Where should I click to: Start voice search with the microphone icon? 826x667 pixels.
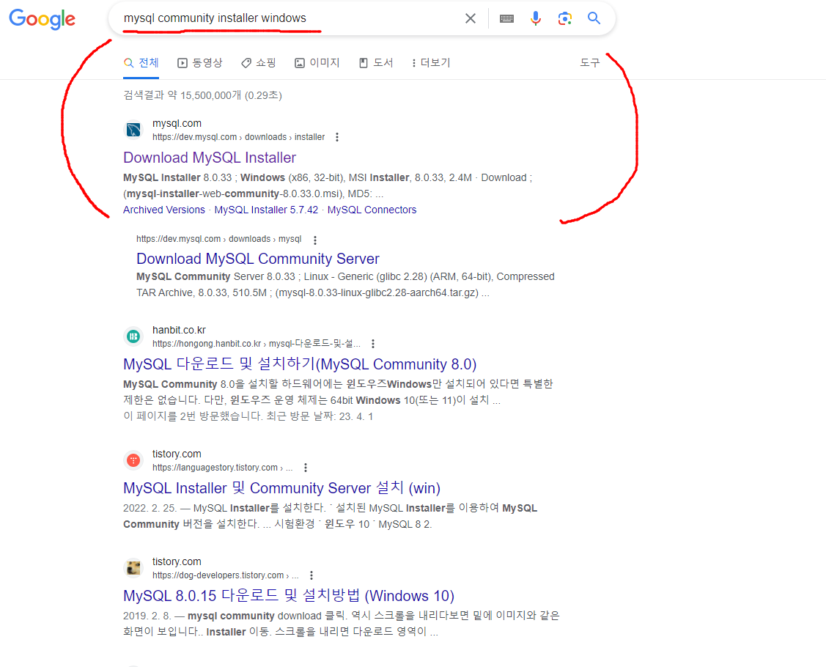click(535, 18)
